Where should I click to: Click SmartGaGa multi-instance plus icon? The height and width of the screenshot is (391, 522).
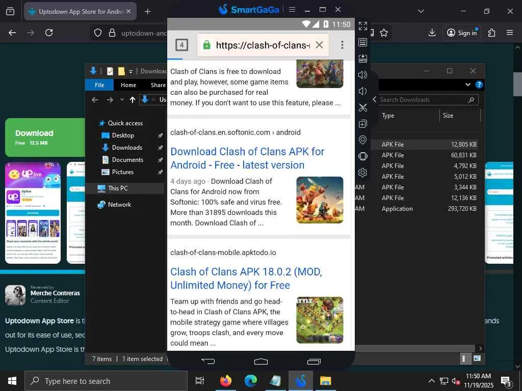tap(363, 124)
